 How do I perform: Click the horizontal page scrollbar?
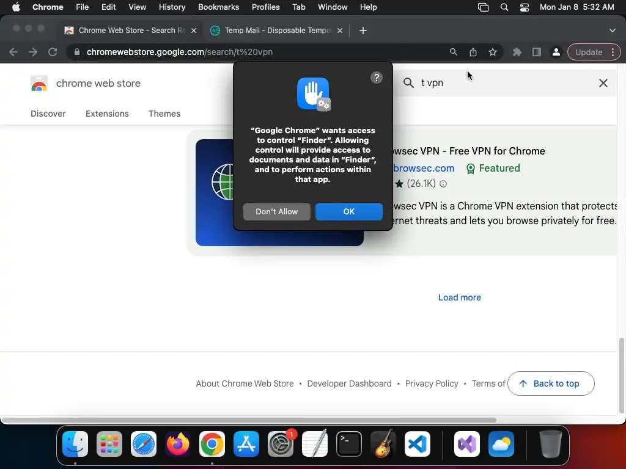point(248,420)
